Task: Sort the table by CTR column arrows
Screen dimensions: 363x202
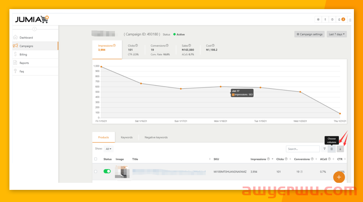Action: (345, 159)
